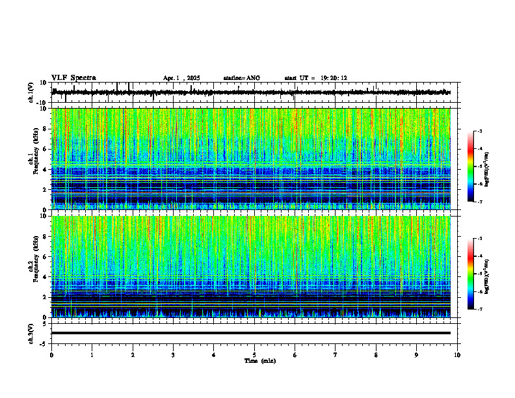Click the '-3' label on ch.1 color scale
This screenshot has width=515, height=398.
(479, 131)
